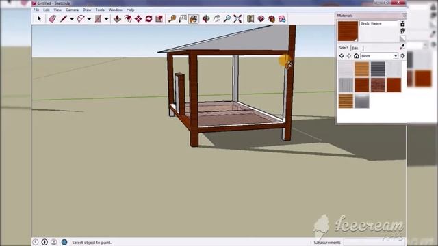Screen dimensions: 438x246
Task: Choose the Zoom magnifier tool
Action: coord(227,18)
